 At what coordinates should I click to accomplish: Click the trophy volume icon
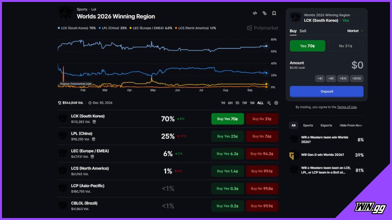coord(60,103)
